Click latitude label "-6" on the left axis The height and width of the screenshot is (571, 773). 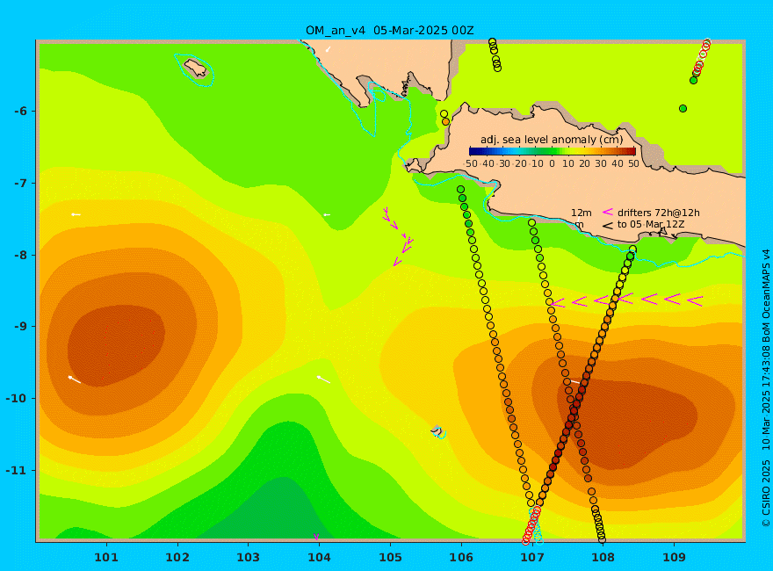tap(21, 111)
